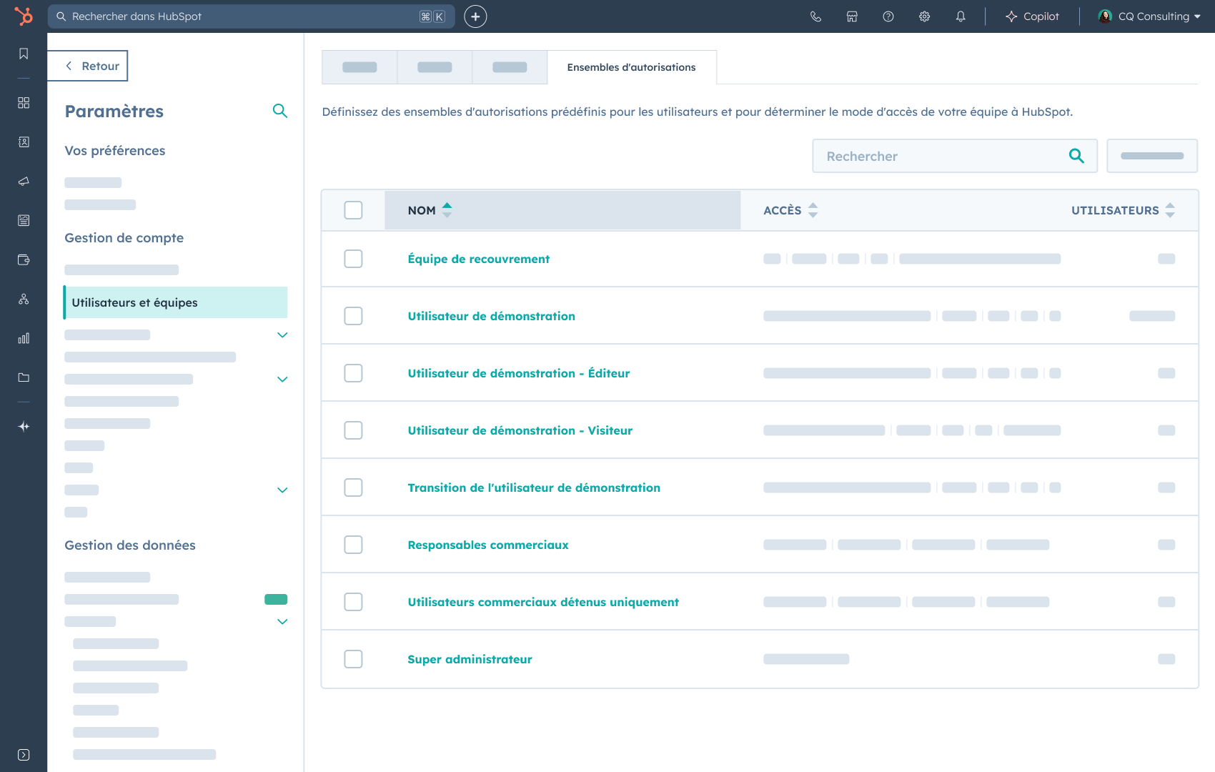Open the Responsables commerciaux permission set

pyautogui.click(x=488, y=545)
